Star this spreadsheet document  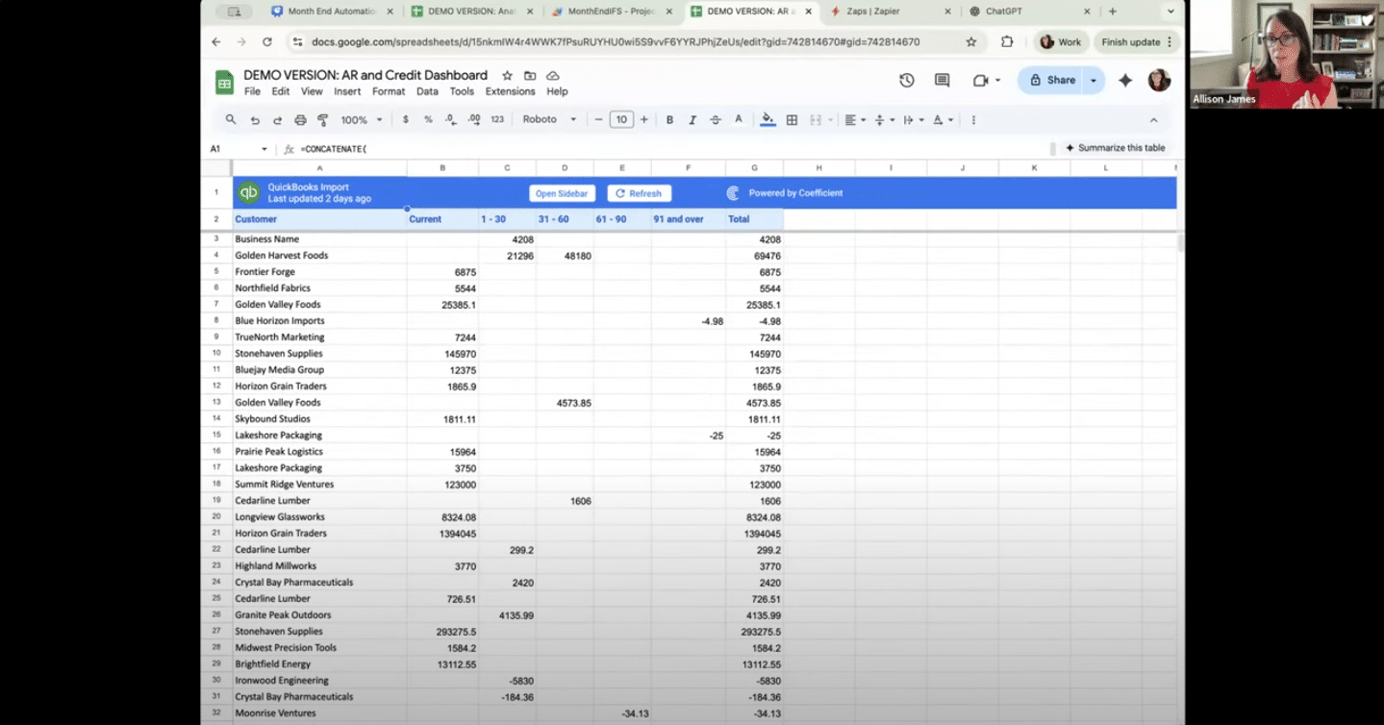click(x=507, y=75)
